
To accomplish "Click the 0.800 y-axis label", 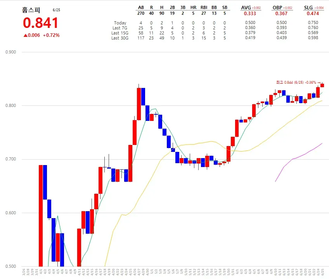I will pyautogui.click(x=11, y=105).
